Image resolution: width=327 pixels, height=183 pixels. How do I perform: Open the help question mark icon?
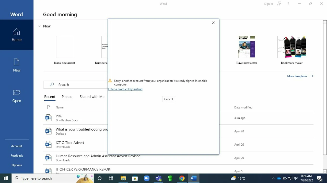[x=288, y=4]
